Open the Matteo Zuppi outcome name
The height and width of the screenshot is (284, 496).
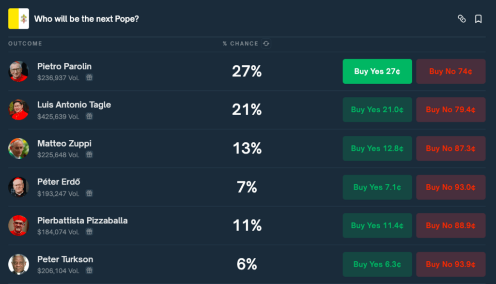[64, 144]
